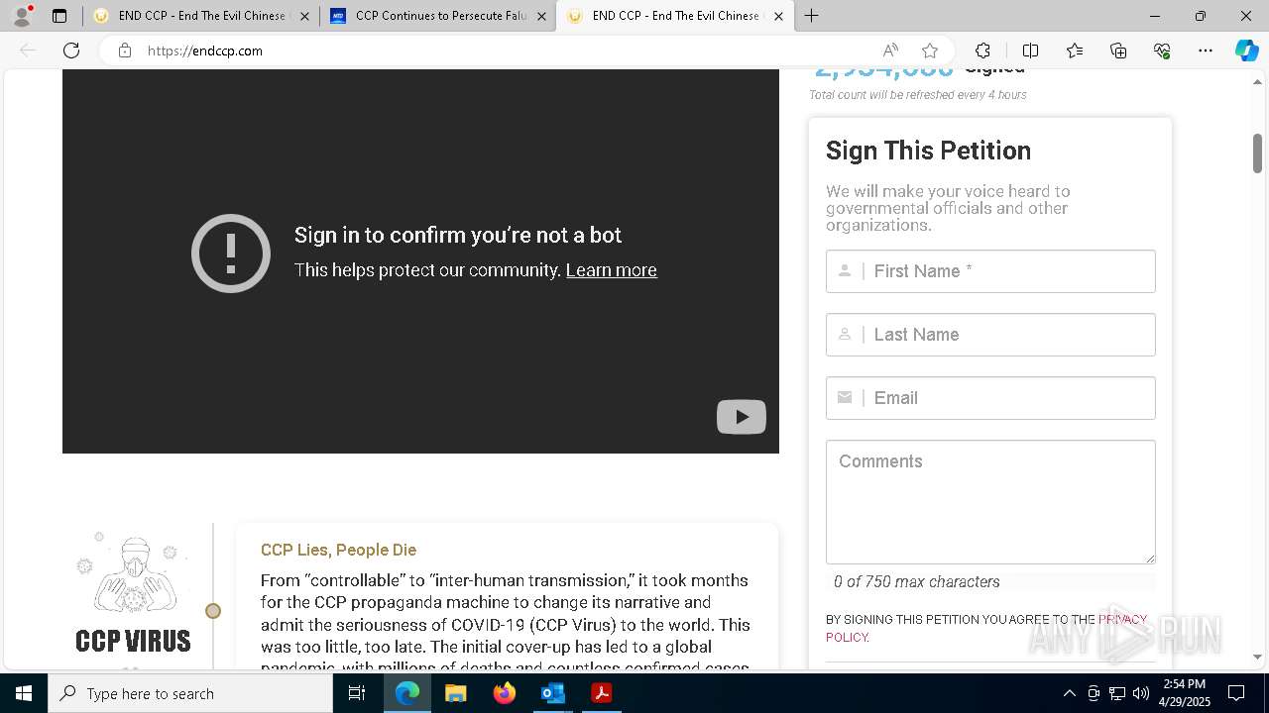Close the active END CCP tab
Viewport: 1269px width, 713px height.
point(778,16)
